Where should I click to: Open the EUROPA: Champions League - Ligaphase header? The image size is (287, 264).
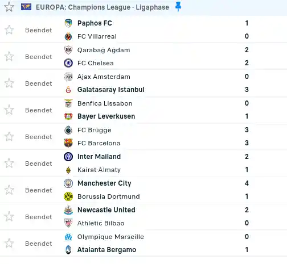[102, 7]
